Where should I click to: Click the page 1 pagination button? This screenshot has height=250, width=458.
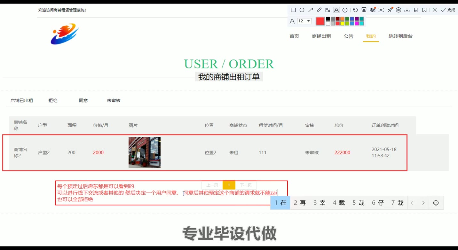coord(229,185)
